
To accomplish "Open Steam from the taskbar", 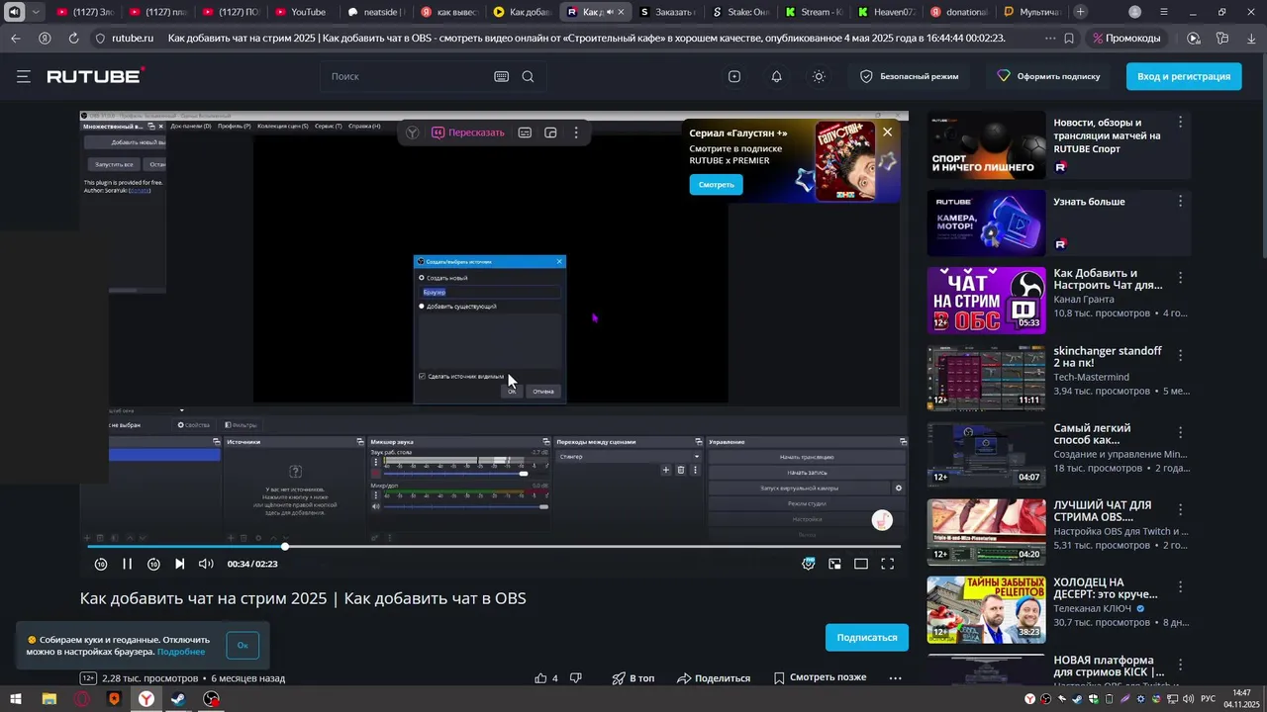I will (178, 699).
